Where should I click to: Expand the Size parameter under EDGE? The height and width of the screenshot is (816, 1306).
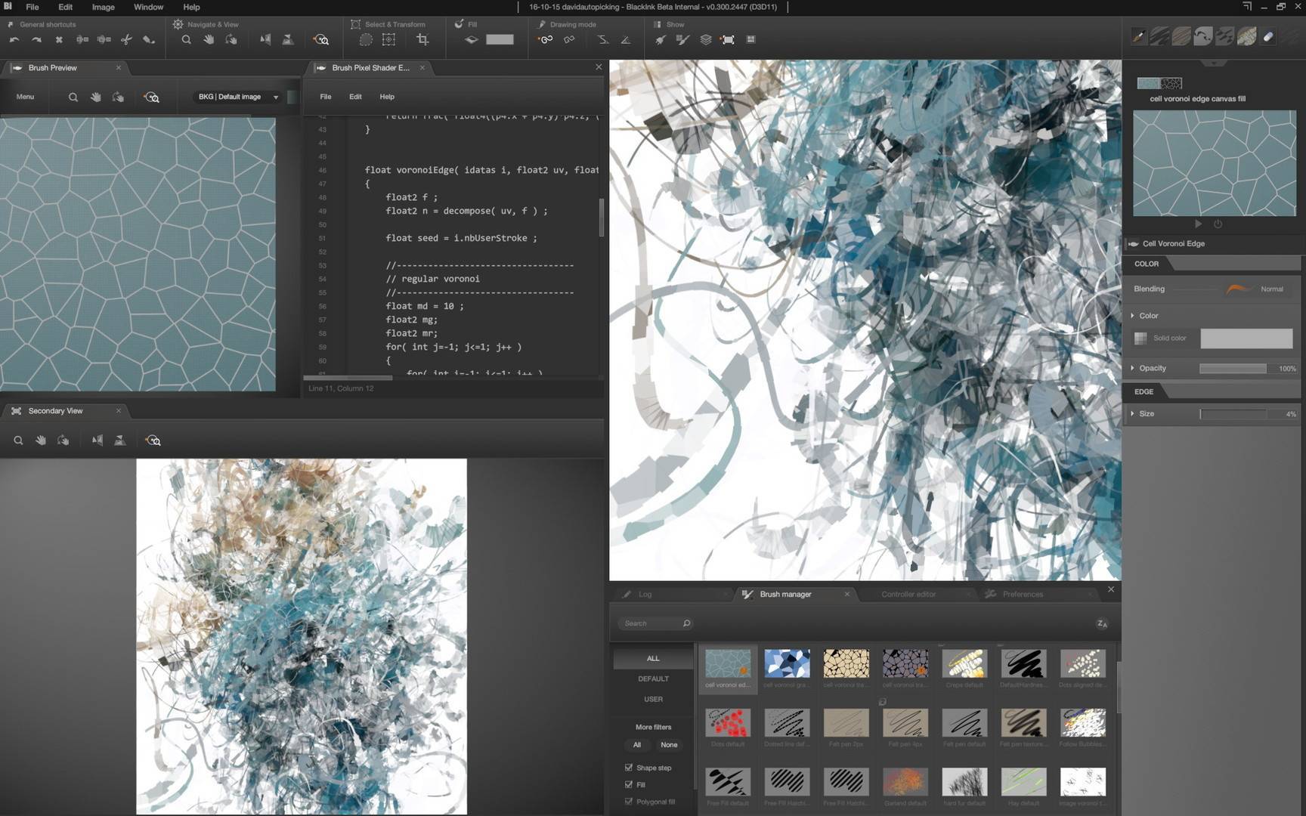tap(1132, 413)
